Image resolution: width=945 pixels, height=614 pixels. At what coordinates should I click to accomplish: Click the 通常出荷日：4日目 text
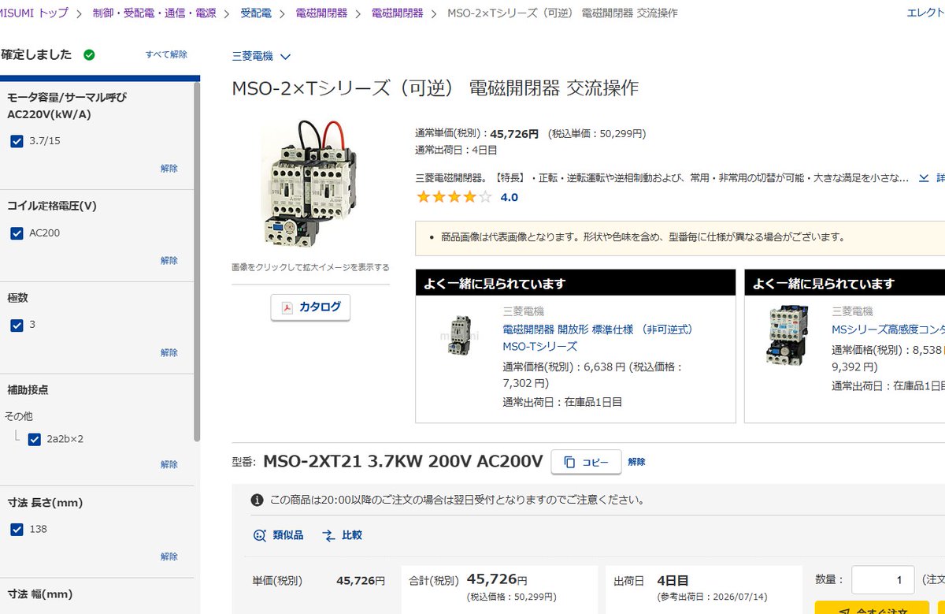tap(456, 150)
